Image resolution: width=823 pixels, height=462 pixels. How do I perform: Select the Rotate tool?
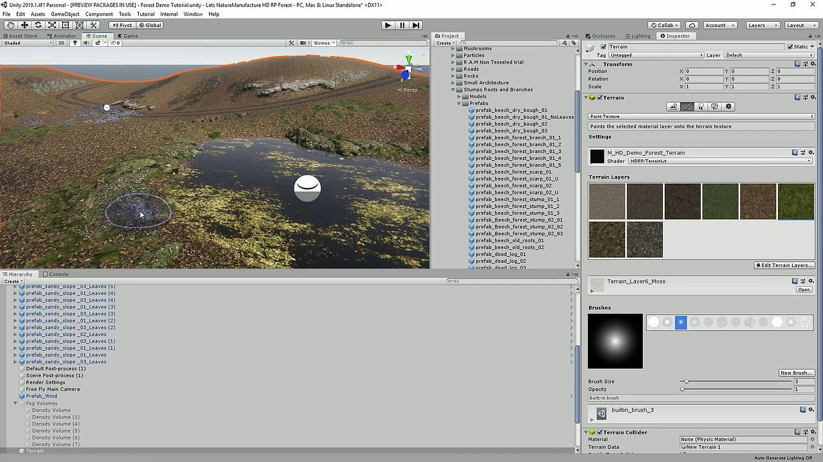click(x=38, y=25)
